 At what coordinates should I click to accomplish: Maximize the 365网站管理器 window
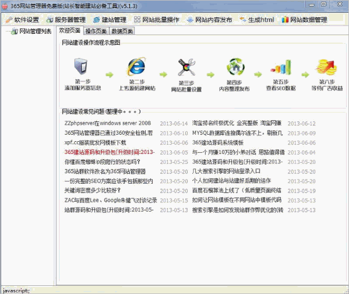tap(324, 5)
